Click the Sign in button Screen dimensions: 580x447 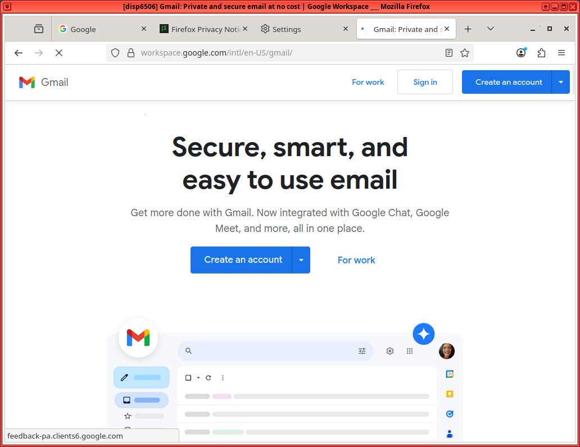pyautogui.click(x=425, y=82)
